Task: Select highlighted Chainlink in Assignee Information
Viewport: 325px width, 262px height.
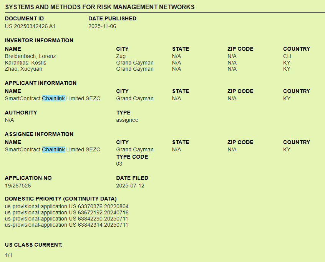Action: coord(53,149)
